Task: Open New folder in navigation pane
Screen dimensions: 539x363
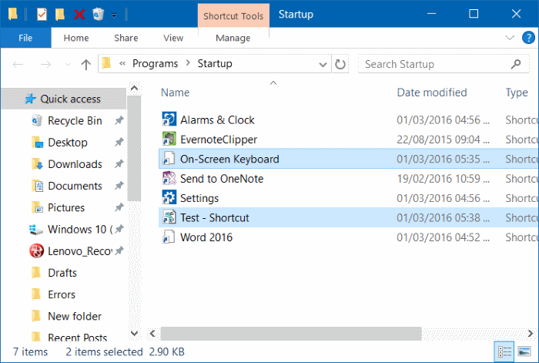Action: point(75,316)
